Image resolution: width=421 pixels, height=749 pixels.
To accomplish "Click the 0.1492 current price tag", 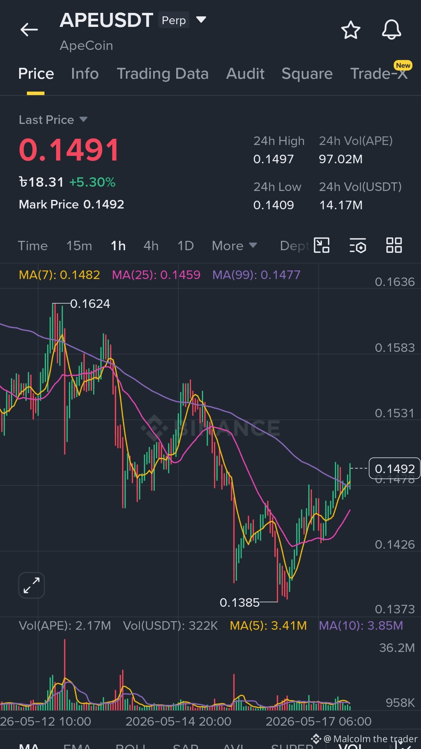I will point(394,468).
